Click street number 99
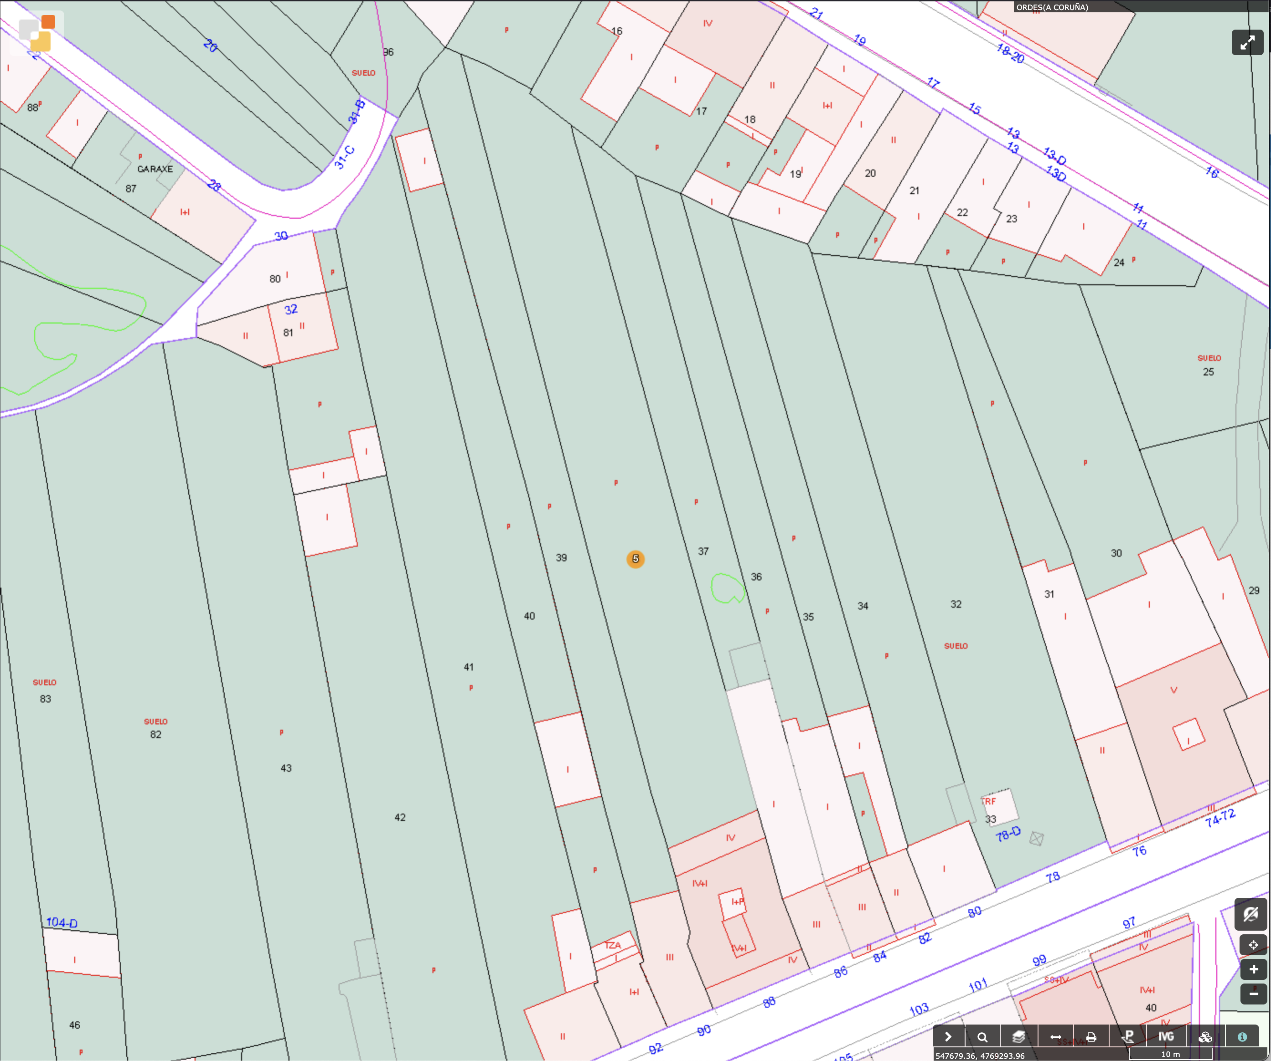This screenshot has width=1271, height=1061. pyautogui.click(x=1039, y=960)
